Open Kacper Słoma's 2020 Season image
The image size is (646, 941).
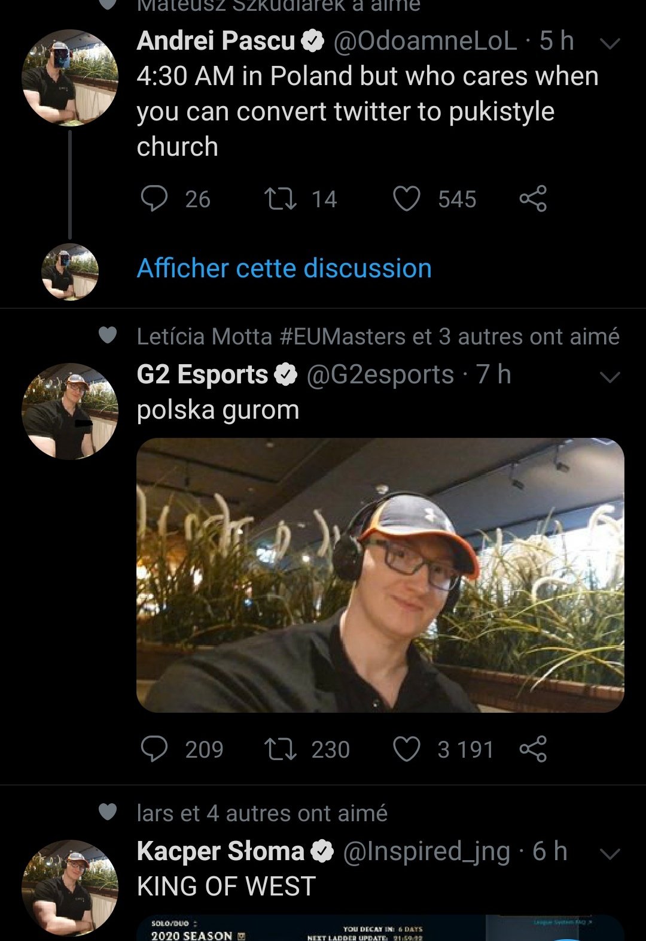click(x=380, y=928)
